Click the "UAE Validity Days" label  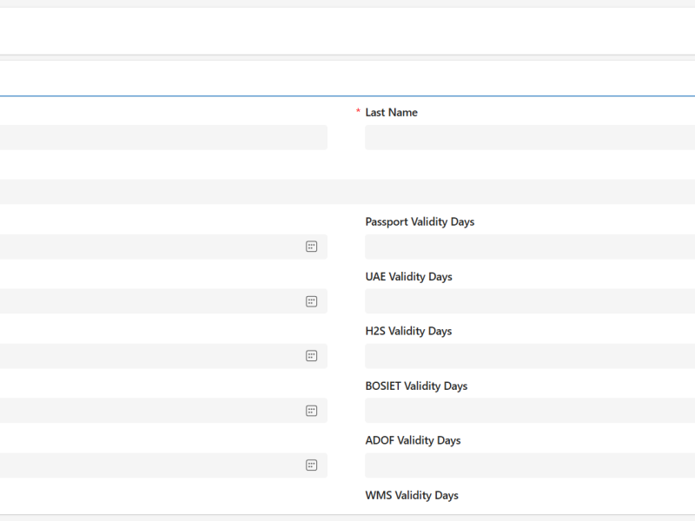click(x=408, y=277)
